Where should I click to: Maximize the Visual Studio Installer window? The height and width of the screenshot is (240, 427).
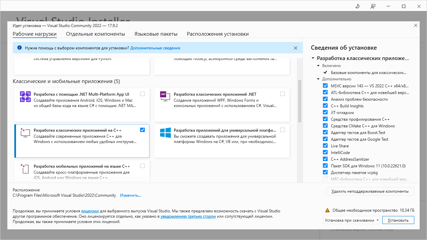click(404, 6)
